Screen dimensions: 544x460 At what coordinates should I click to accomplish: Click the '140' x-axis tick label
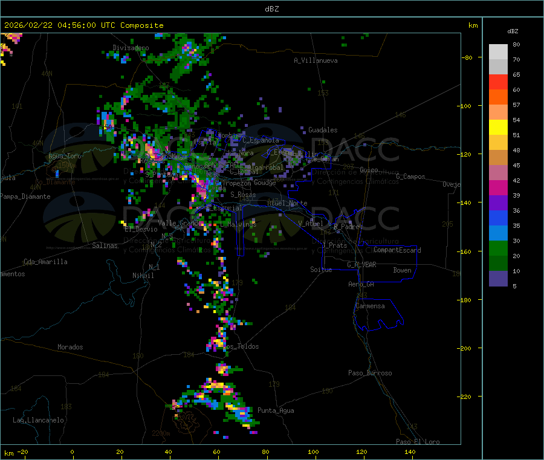(x=410, y=452)
